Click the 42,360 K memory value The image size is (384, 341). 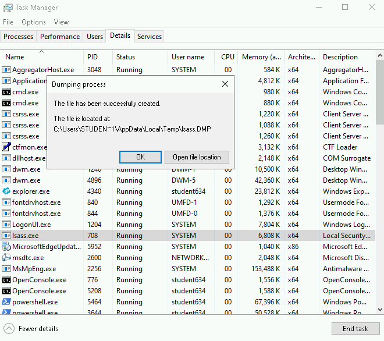(268, 180)
